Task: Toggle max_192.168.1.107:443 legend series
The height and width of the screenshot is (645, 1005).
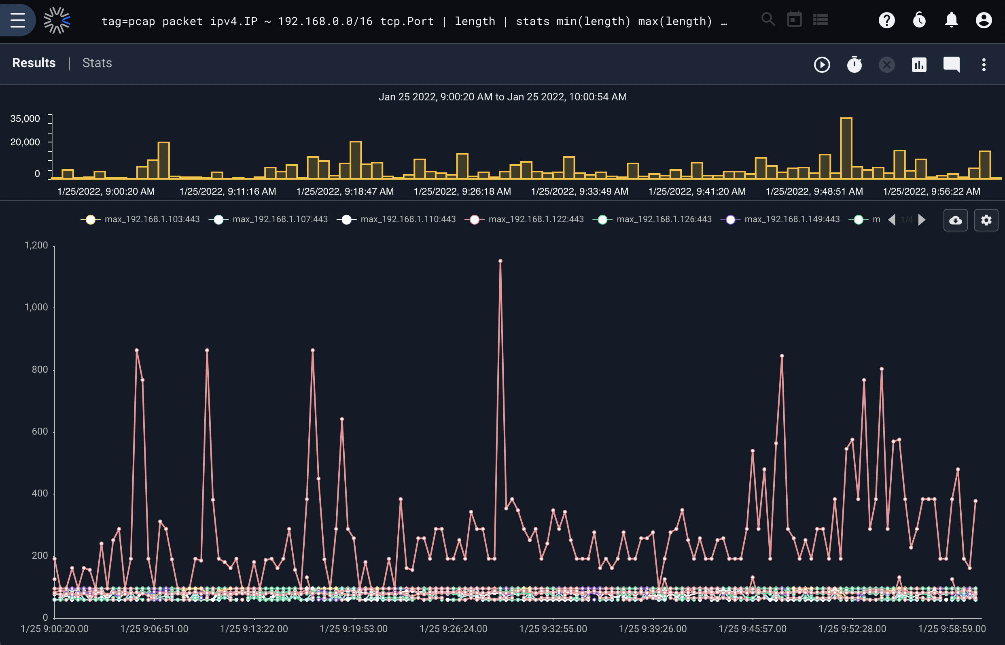Action: click(268, 219)
